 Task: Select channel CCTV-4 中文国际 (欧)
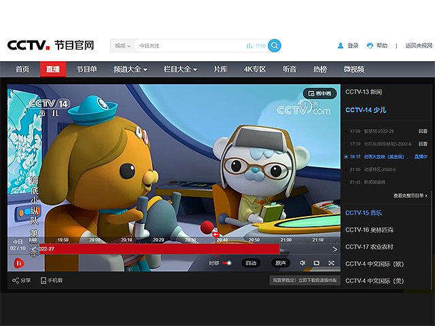(375, 264)
